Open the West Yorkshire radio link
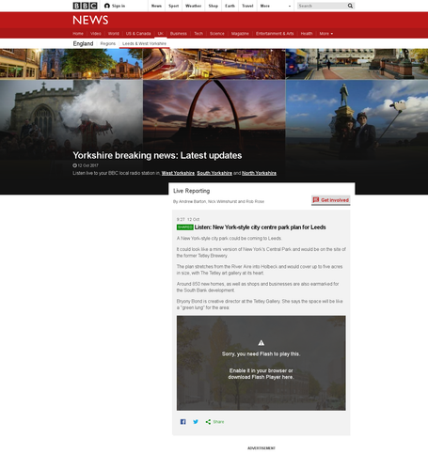The width and height of the screenshot is (428, 470). [x=178, y=173]
